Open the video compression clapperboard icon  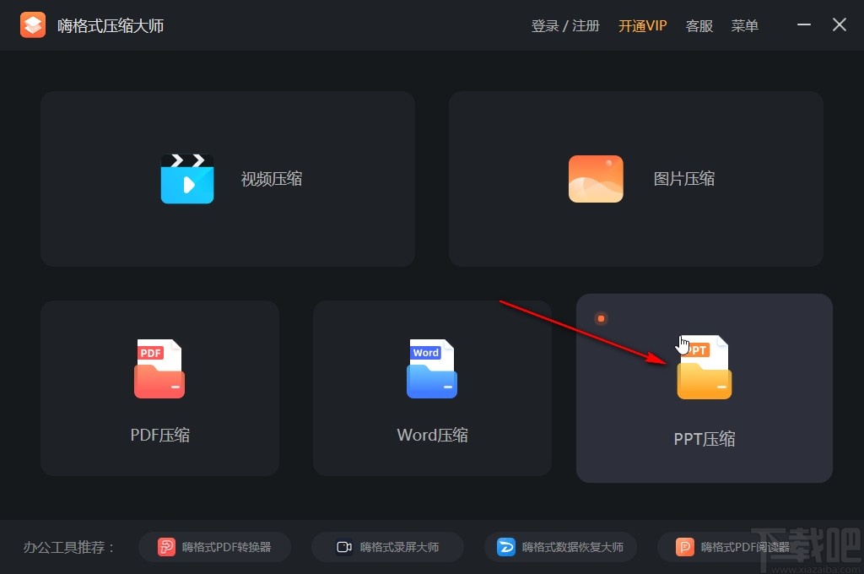[187, 179]
